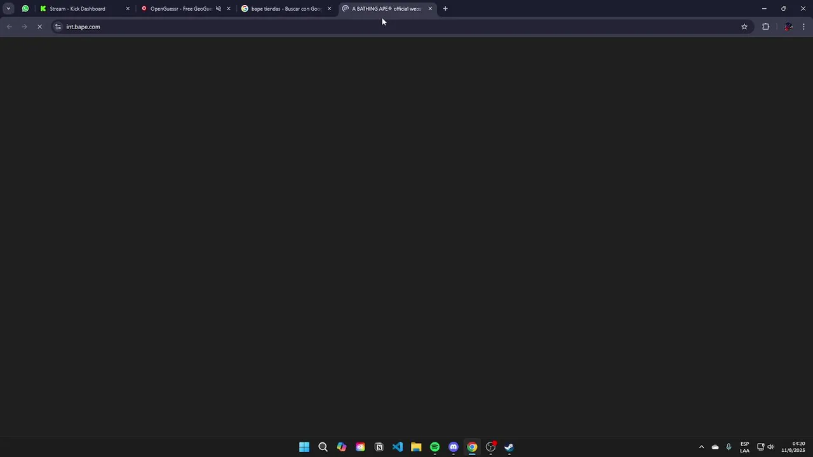
Task: Change ESP LAA input language
Action: (x=744, y=447)
